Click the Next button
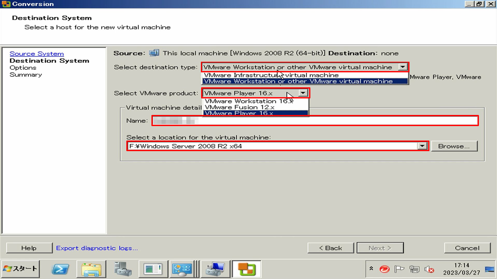 [x=380, y=248]
